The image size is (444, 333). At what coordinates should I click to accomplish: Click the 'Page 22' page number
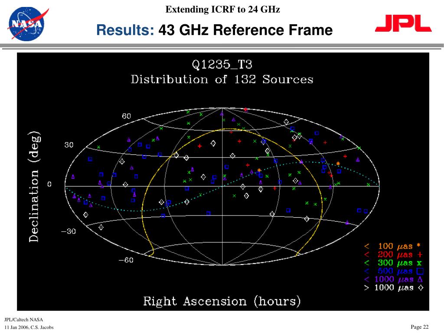pos(419,327)
